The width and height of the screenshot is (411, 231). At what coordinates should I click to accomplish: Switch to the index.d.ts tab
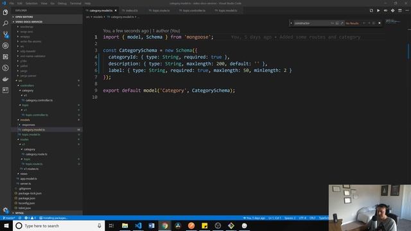(x=132, y=11)
